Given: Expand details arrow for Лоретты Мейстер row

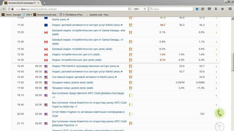Looking at the screenshot, I should click(216, 105).
